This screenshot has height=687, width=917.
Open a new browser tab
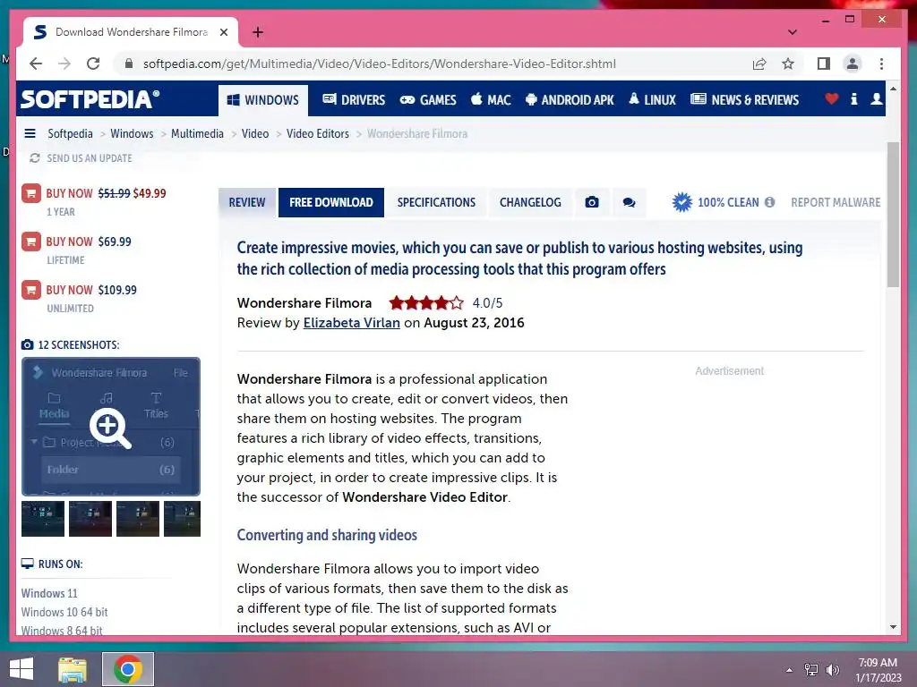point(258,32)
